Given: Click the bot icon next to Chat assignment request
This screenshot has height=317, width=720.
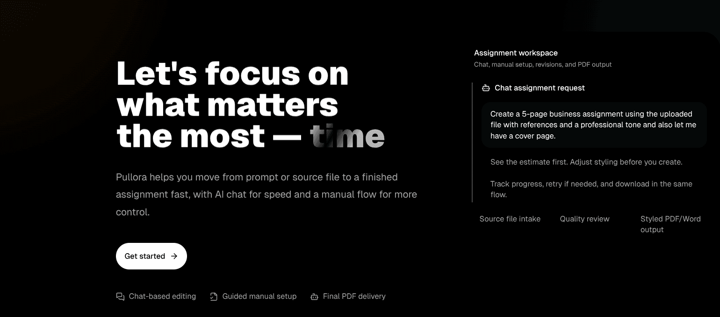Looking at the screenshot, I should pyautogui.click(x=486, y=88).
